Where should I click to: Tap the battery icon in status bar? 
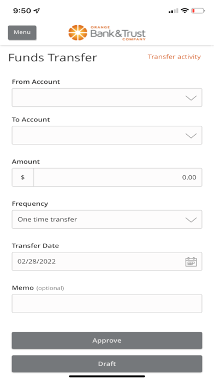pyautogui.click(x=198, y=11)
